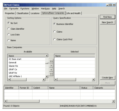This screenshot has height=111, width=119.
Task: Open the Hardcopy menu
Action: 45,9
